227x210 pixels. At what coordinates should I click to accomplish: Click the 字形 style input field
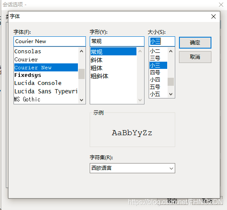pos(117,41)
